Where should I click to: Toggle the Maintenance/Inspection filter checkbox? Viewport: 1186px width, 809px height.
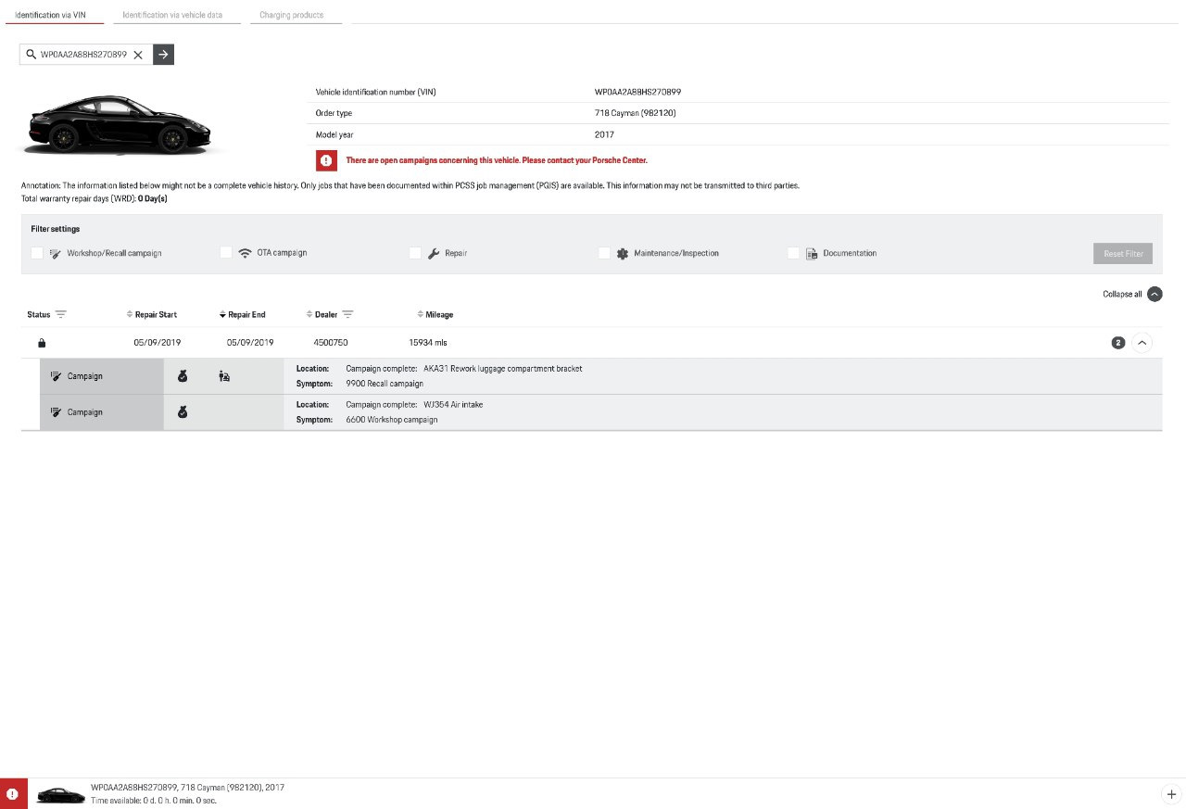pos(604,253)
